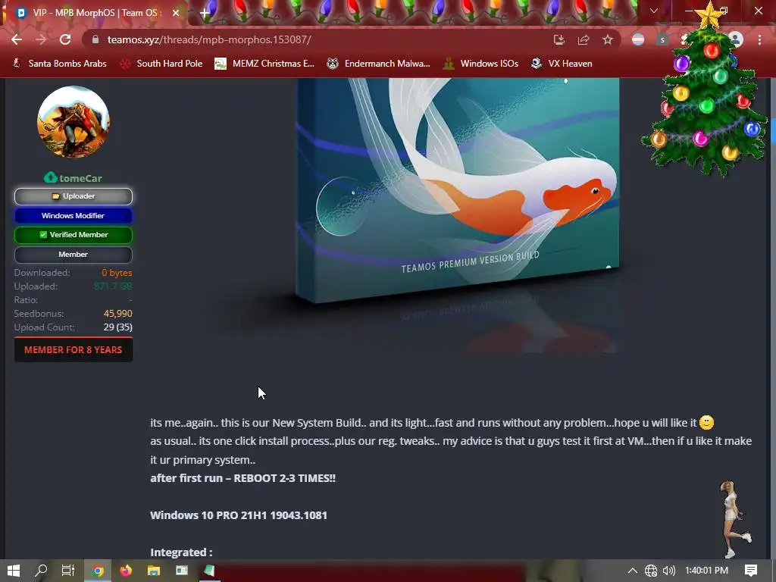
Task: Click the Seedbonus value 45,990
Action: click(x=117, y=313)
